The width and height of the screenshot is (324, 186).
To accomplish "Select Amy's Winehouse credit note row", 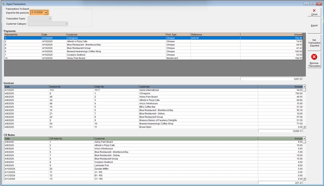I will tap(153, 149).
